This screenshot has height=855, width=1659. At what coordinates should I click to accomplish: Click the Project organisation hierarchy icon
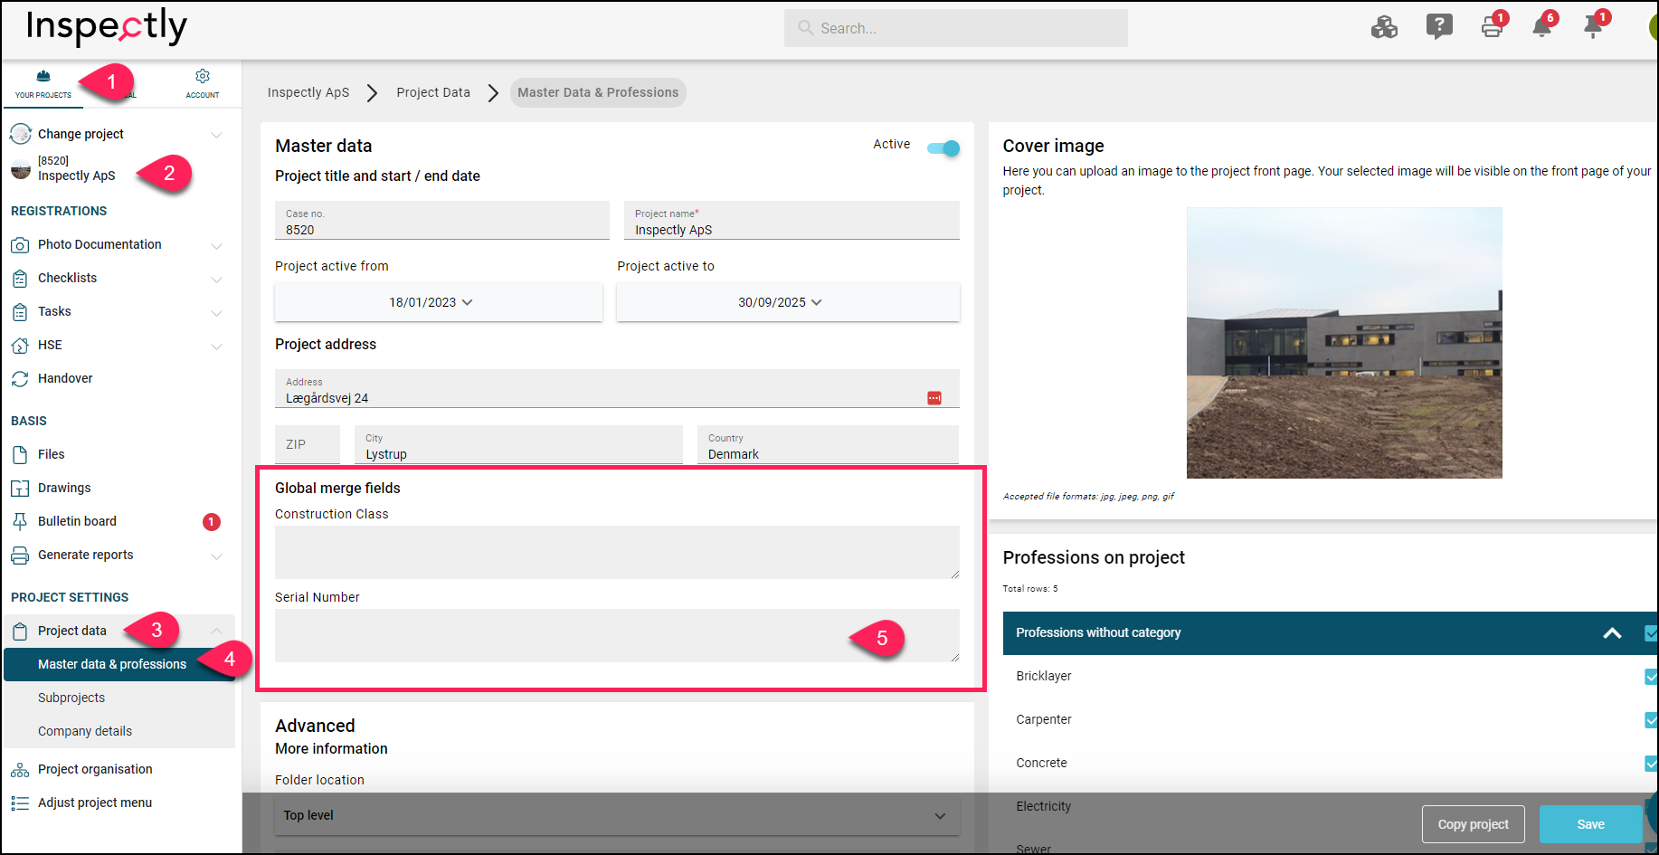[x=20, y=770]
